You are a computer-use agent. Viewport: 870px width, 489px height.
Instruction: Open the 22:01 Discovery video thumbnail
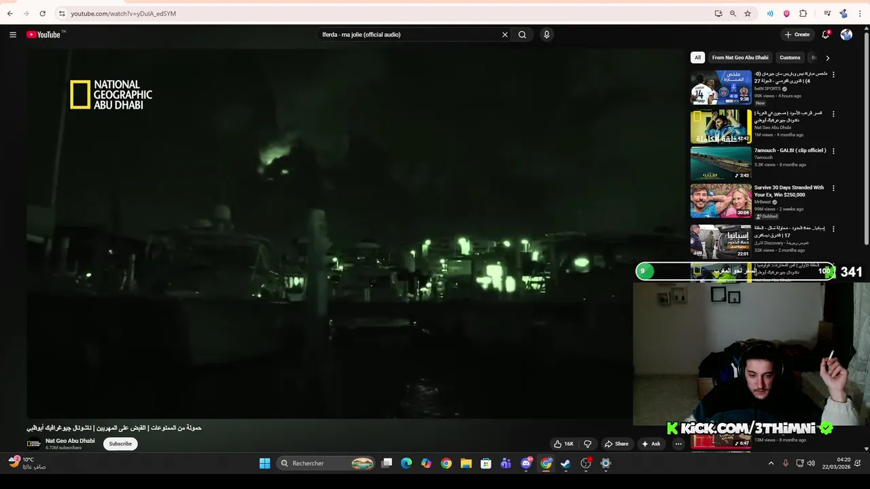pos(721,241)
